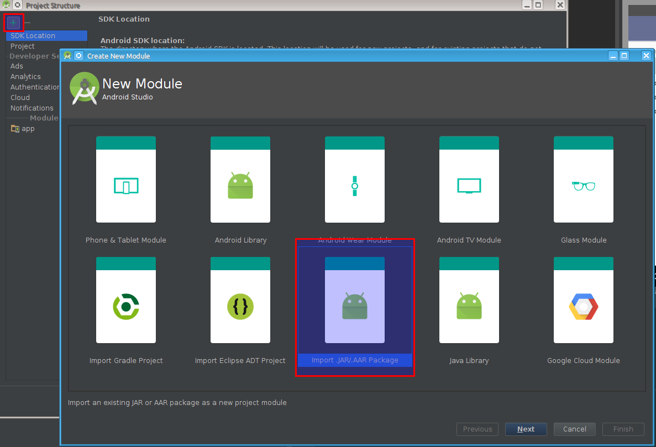Click the Android TV Module label
This screenshot has height=447, width=656.
[469, 240]
